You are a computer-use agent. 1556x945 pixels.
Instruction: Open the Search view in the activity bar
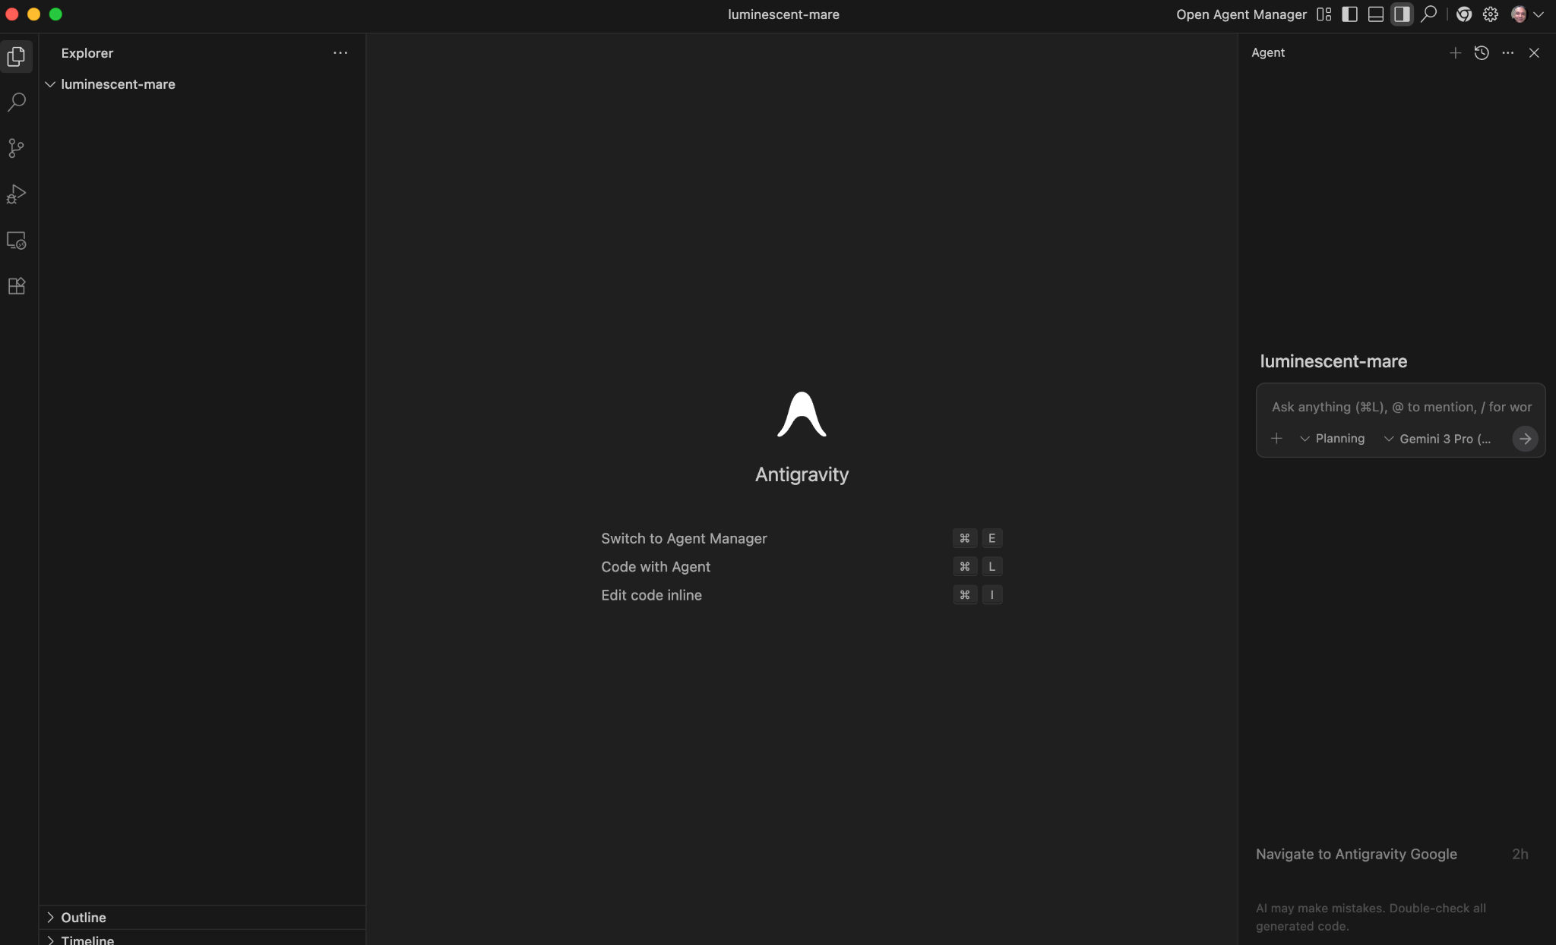pyautogui.click(x=17, y=101)
